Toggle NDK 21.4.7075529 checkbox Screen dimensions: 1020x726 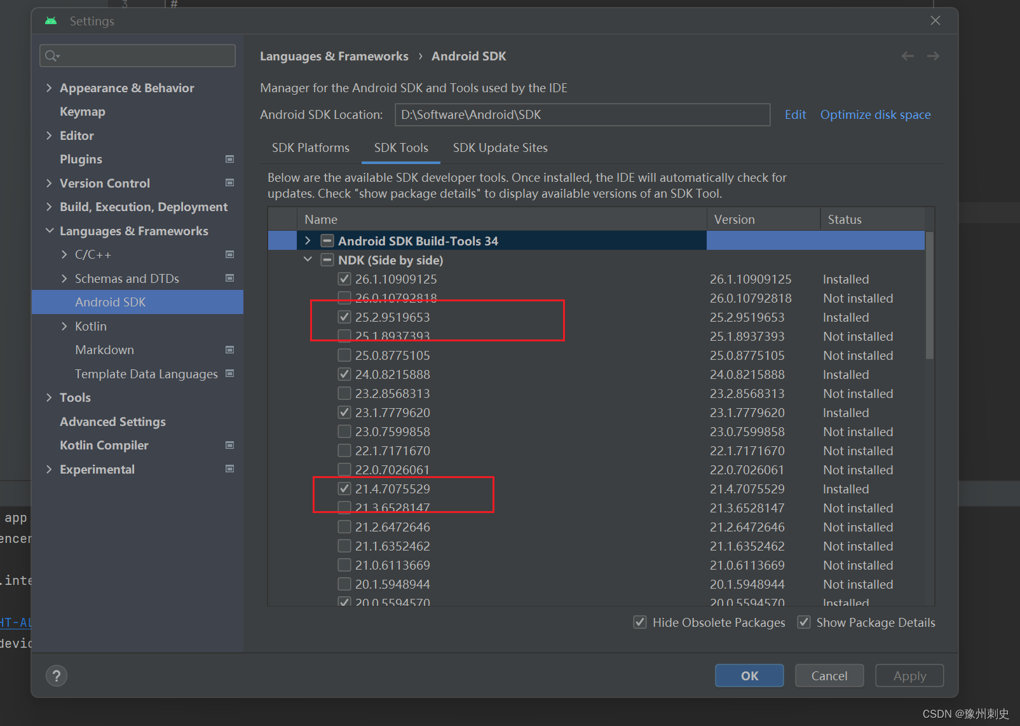tap(344, 488)
